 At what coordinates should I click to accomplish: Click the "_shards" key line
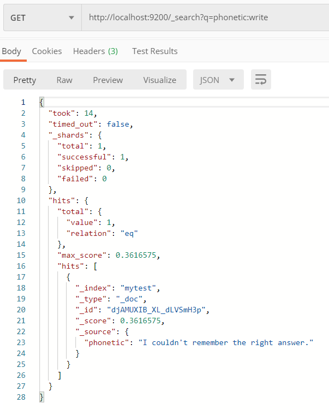pyautogui.click(x=75, y=135)
